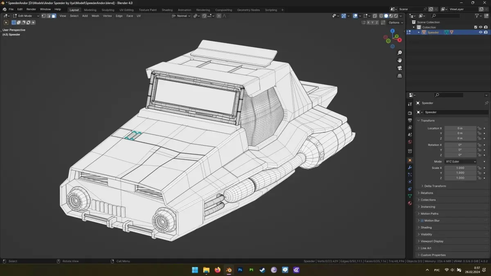Open the Scene properties tab

410,135
